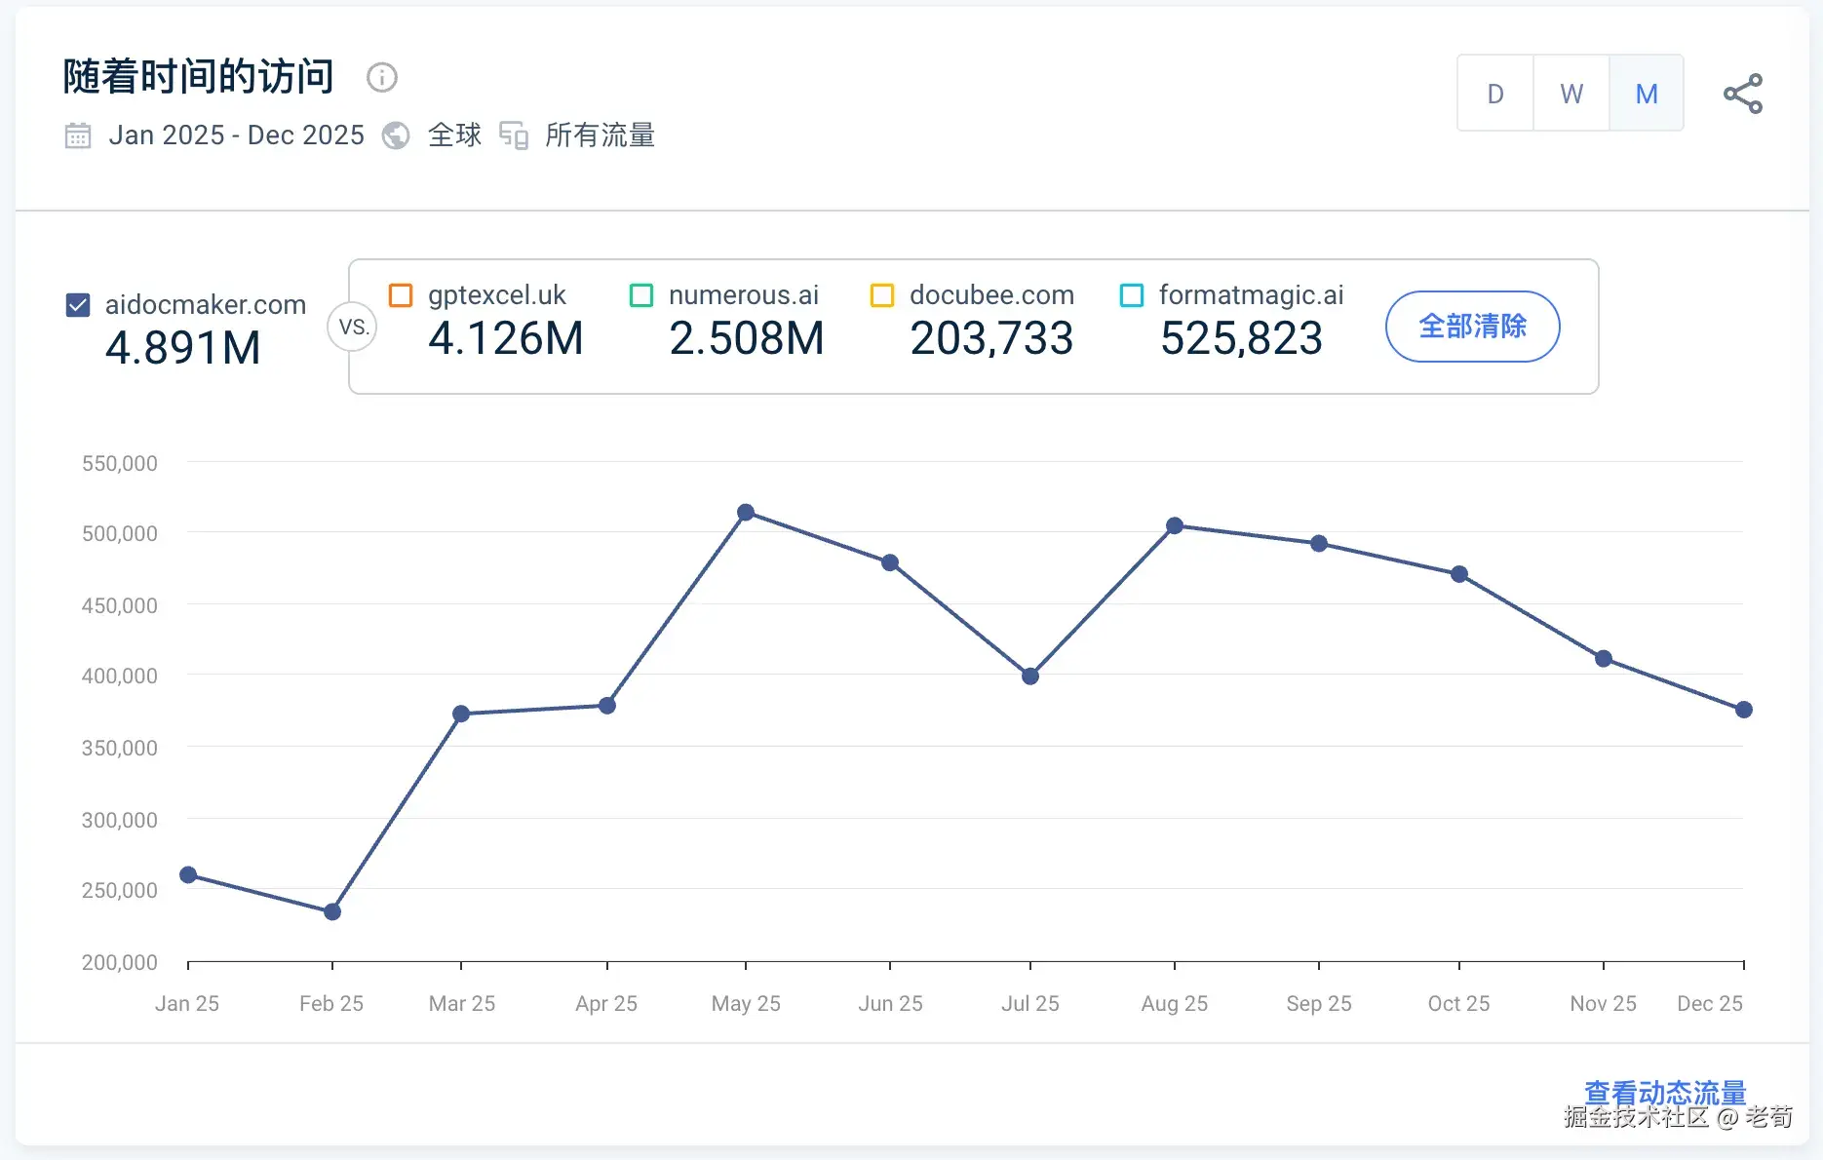Screen dimensions: 1823x1160
Task: Click the Nov 25 data point
Action: click(x=1604, y=659)
